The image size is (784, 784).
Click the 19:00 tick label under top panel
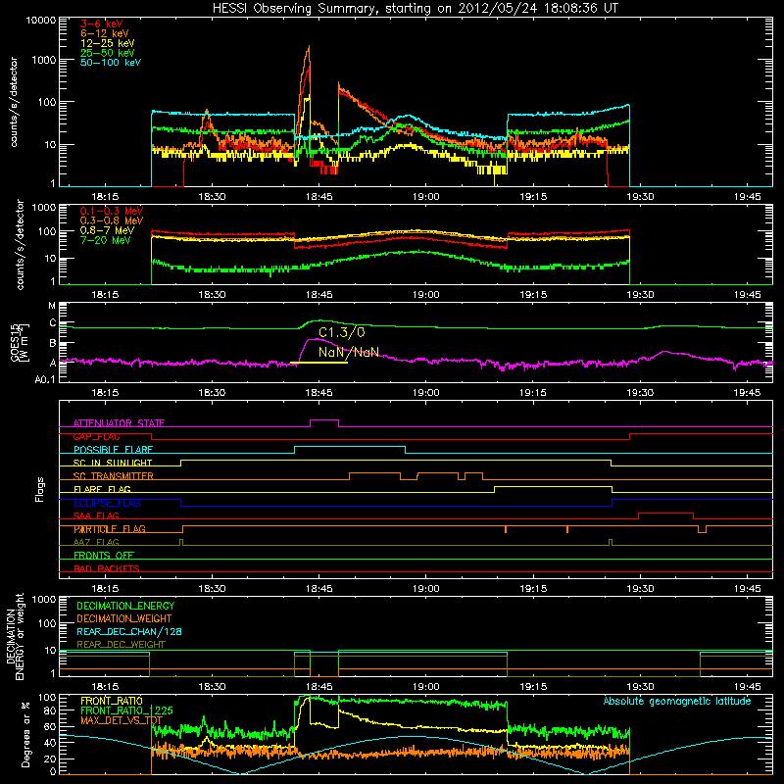[426, 197]
